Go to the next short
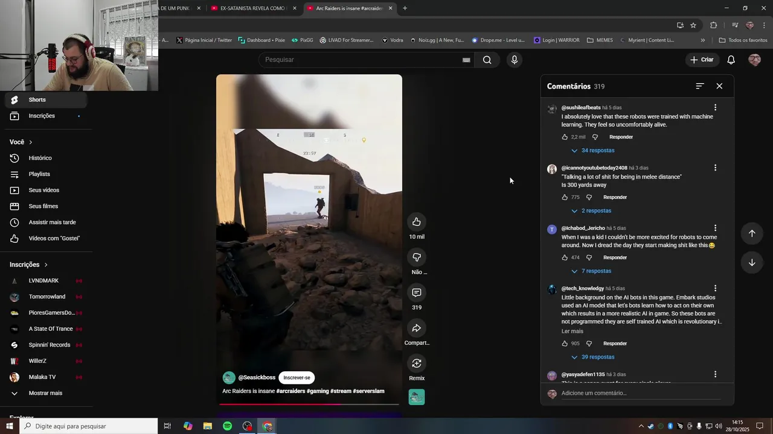Screen dimensions: 773x434 (752, 262)
